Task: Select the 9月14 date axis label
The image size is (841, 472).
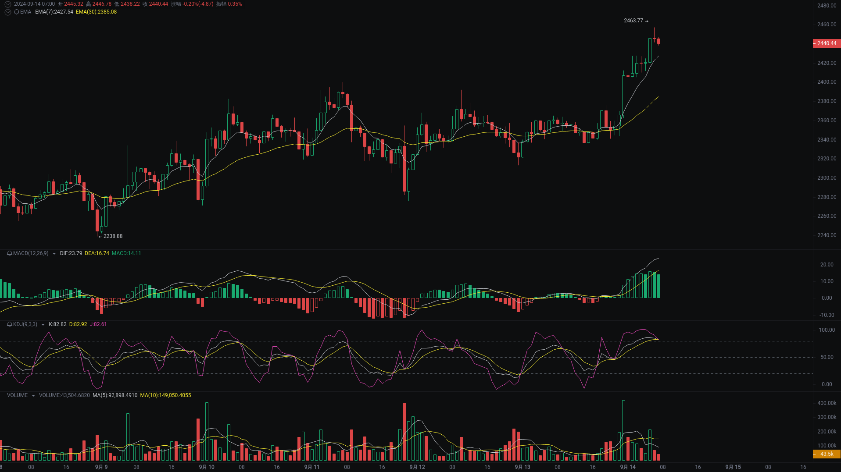Action: coord(627,467)
